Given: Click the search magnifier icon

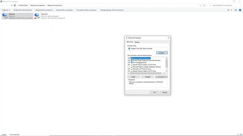Looking at the screenshot, I should click(x=210, y=5).
